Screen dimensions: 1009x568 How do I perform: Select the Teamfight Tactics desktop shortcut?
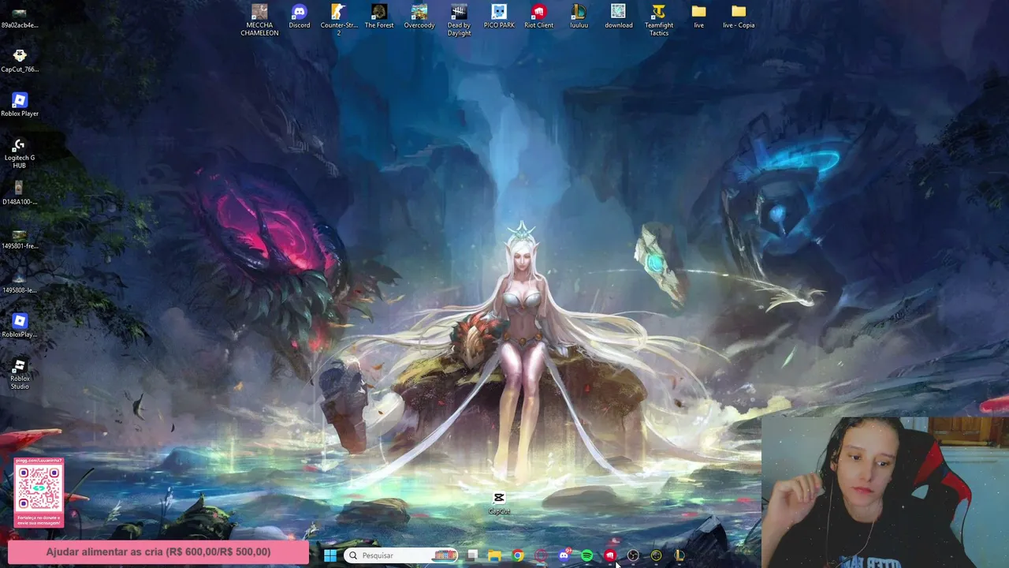point(659,20)
